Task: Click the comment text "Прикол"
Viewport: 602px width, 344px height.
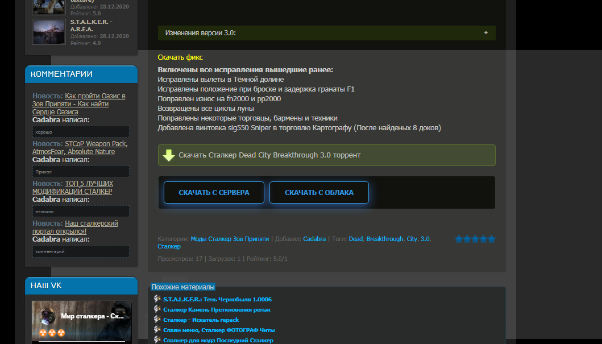Action: 43,172
